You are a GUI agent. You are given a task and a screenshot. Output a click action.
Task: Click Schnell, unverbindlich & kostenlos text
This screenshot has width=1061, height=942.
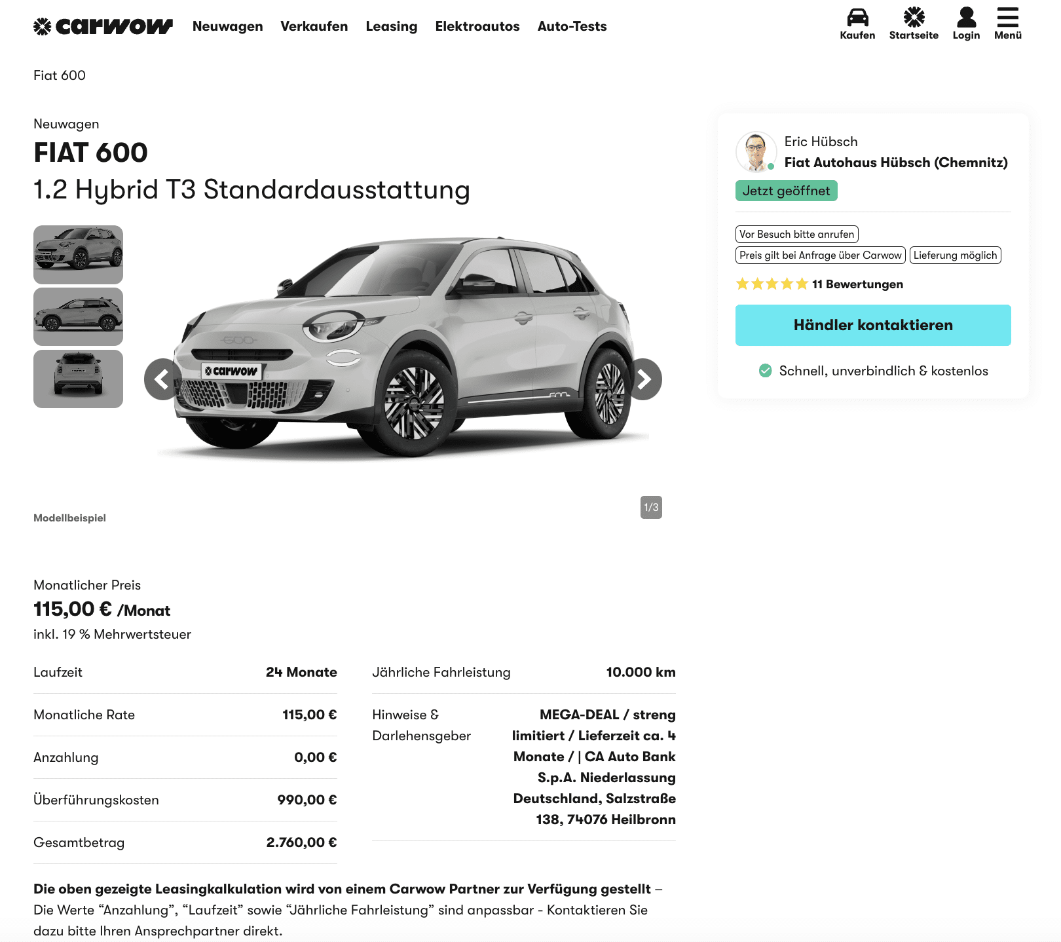pos(884,371)
